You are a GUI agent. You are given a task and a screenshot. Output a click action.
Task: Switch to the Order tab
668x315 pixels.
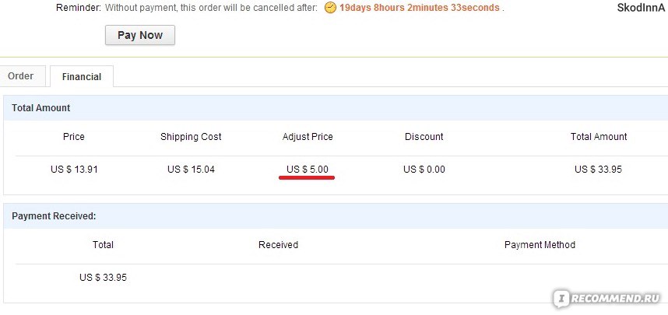(21, 76)
